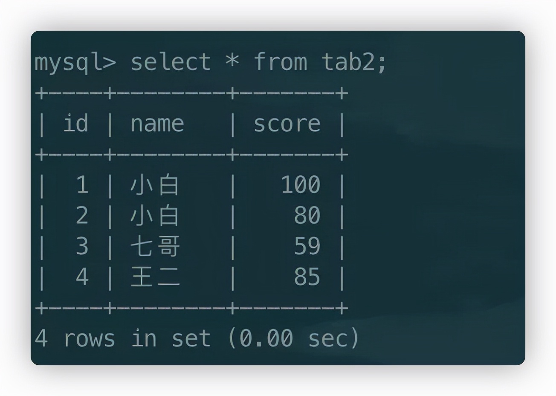
Task: Click the score value 59
Action: pos(307,246)
